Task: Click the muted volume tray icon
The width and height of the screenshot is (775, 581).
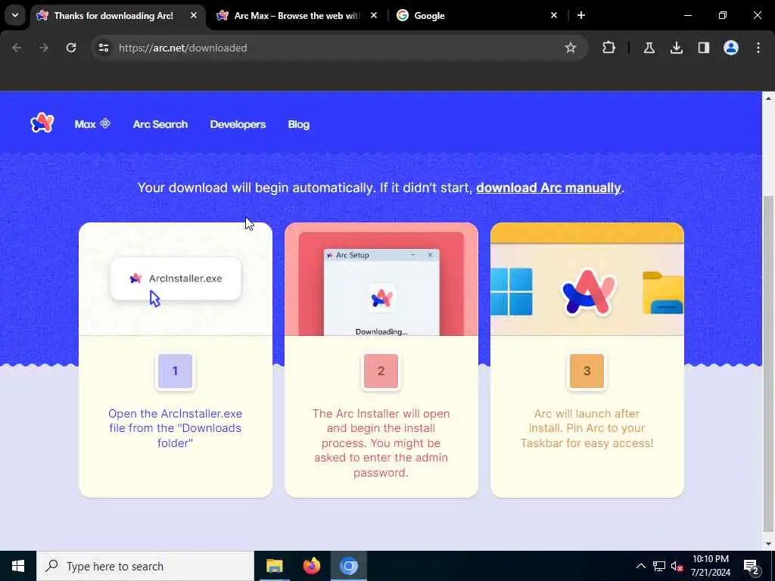Action: point(677,566)
